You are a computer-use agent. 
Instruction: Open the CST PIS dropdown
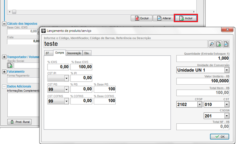tap(66, 90)
